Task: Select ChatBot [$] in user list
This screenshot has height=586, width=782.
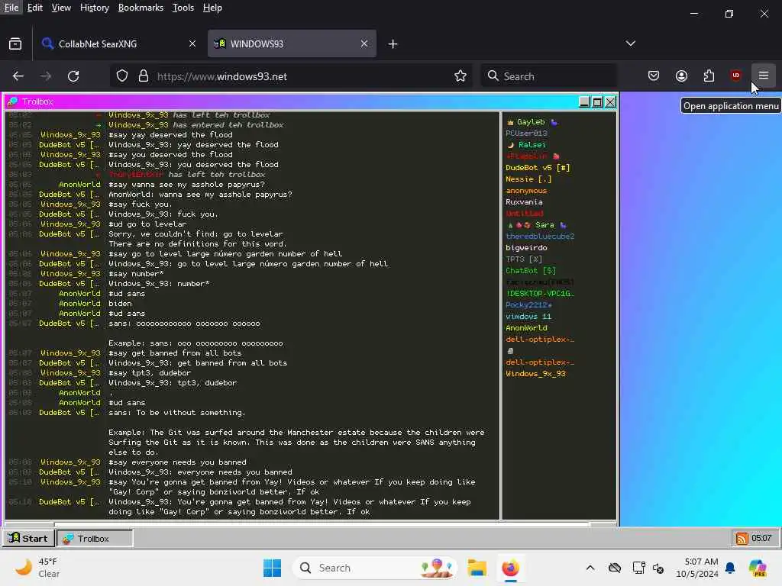Action: (x=531, y=271)
